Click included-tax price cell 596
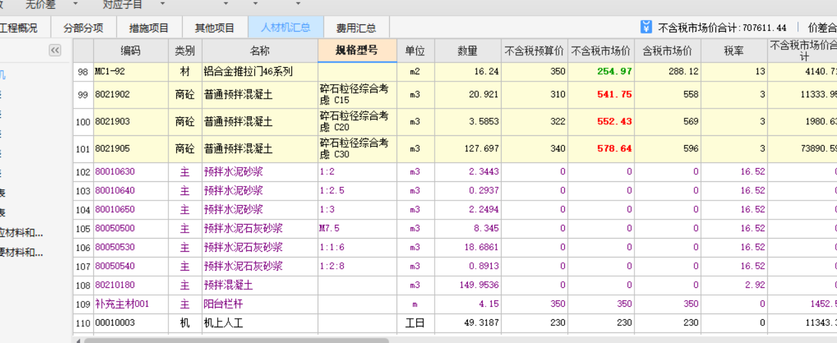 pyautogui.click(x=667, y=149)
